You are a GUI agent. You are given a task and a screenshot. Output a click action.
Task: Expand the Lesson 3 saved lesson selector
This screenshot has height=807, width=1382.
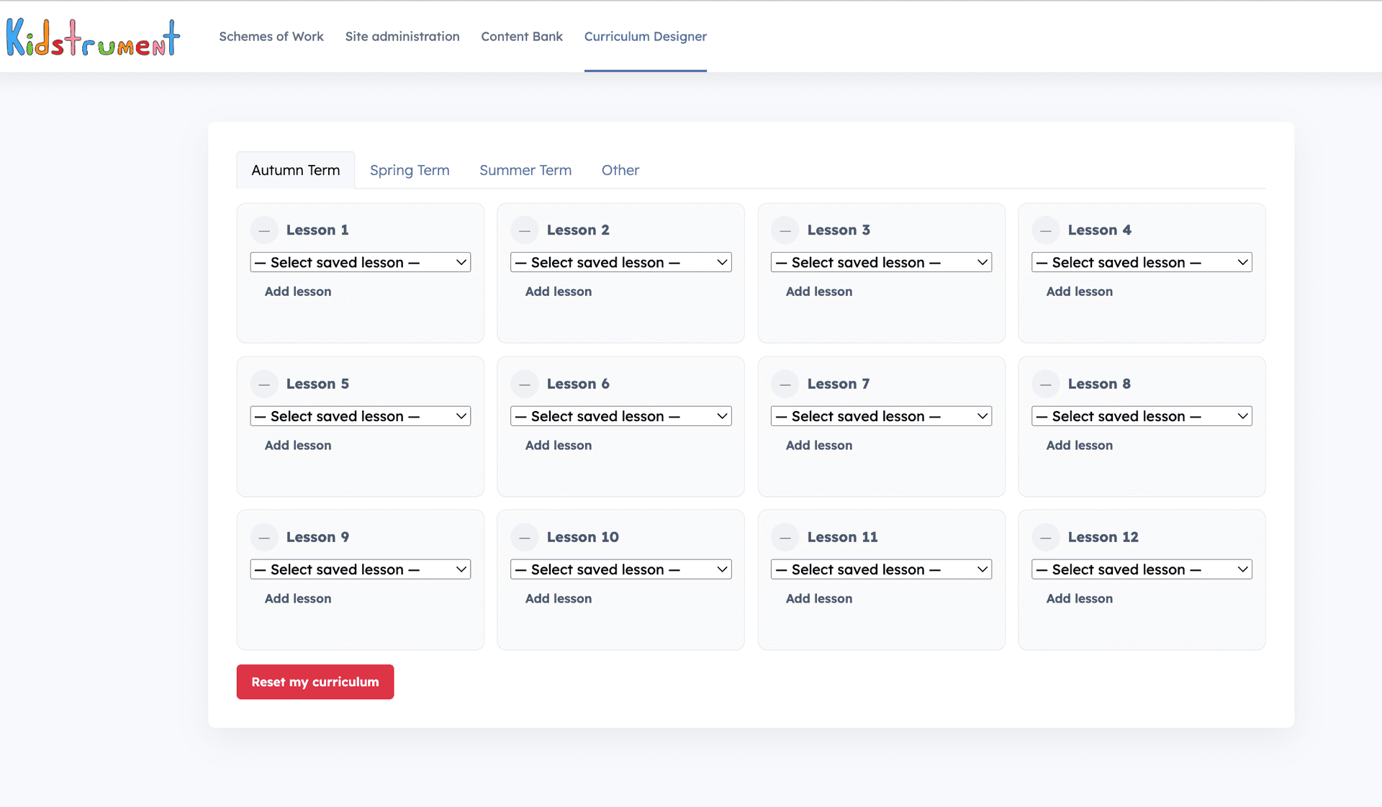[882, 262]
